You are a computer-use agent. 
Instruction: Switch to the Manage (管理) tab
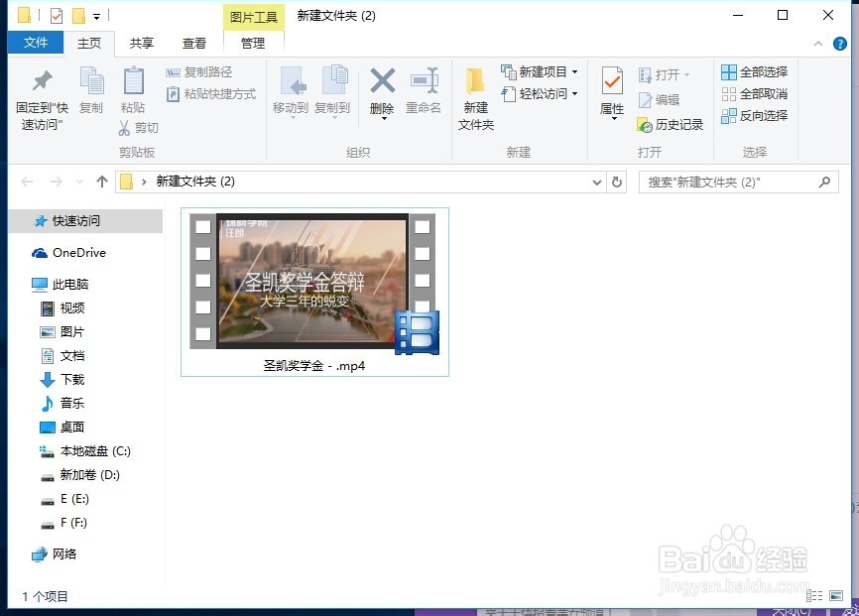[253, 44]
